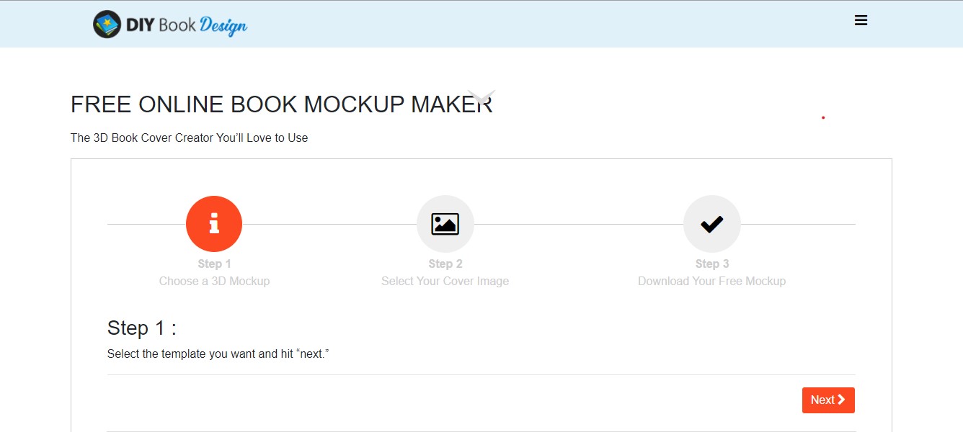Select the Step 1 info circle icon
The width and height of the screenshot is (963, 432).
[214, 224]
